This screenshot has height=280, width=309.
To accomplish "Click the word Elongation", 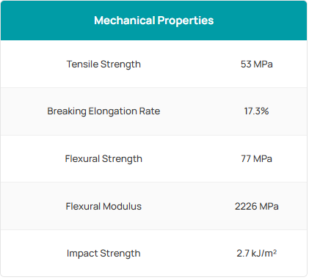I will [x=113, y=111].
